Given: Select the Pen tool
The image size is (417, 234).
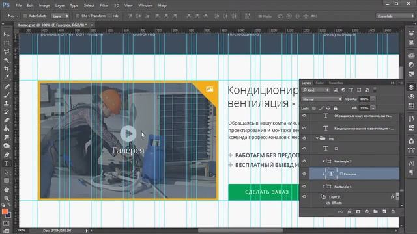Looking at the screenshot, I should 7,155.
